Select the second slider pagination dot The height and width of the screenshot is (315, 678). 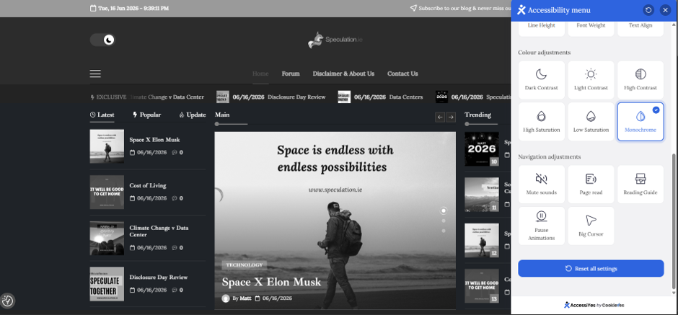click(x=443, y=221)
